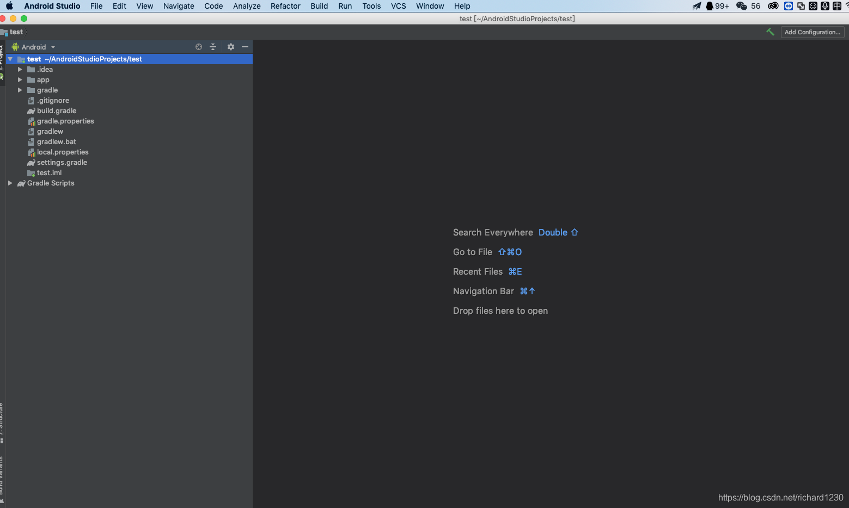Click the Chinese input method icon
Image resolution: width=849 pixels, height=508 pixels.
click(x=837, y=6)
